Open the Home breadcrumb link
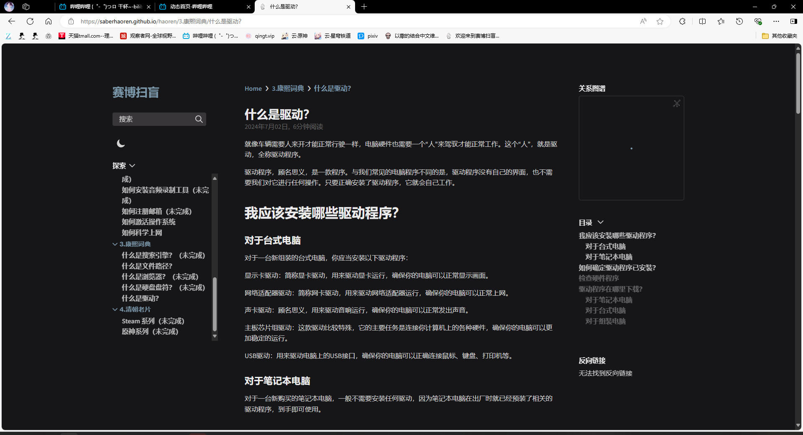 click(x=253, y=88)
